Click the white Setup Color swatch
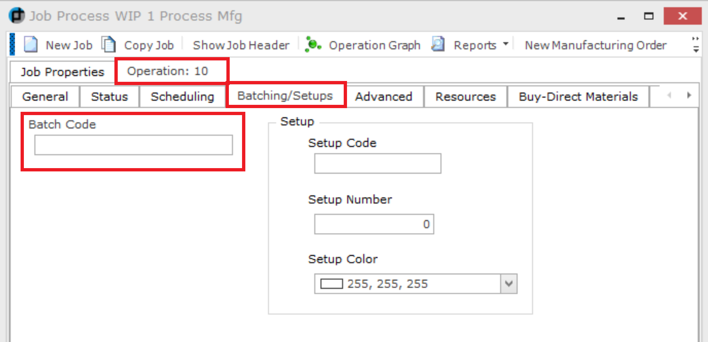This screenshot has height=342, width=708. tap(332, 284)
